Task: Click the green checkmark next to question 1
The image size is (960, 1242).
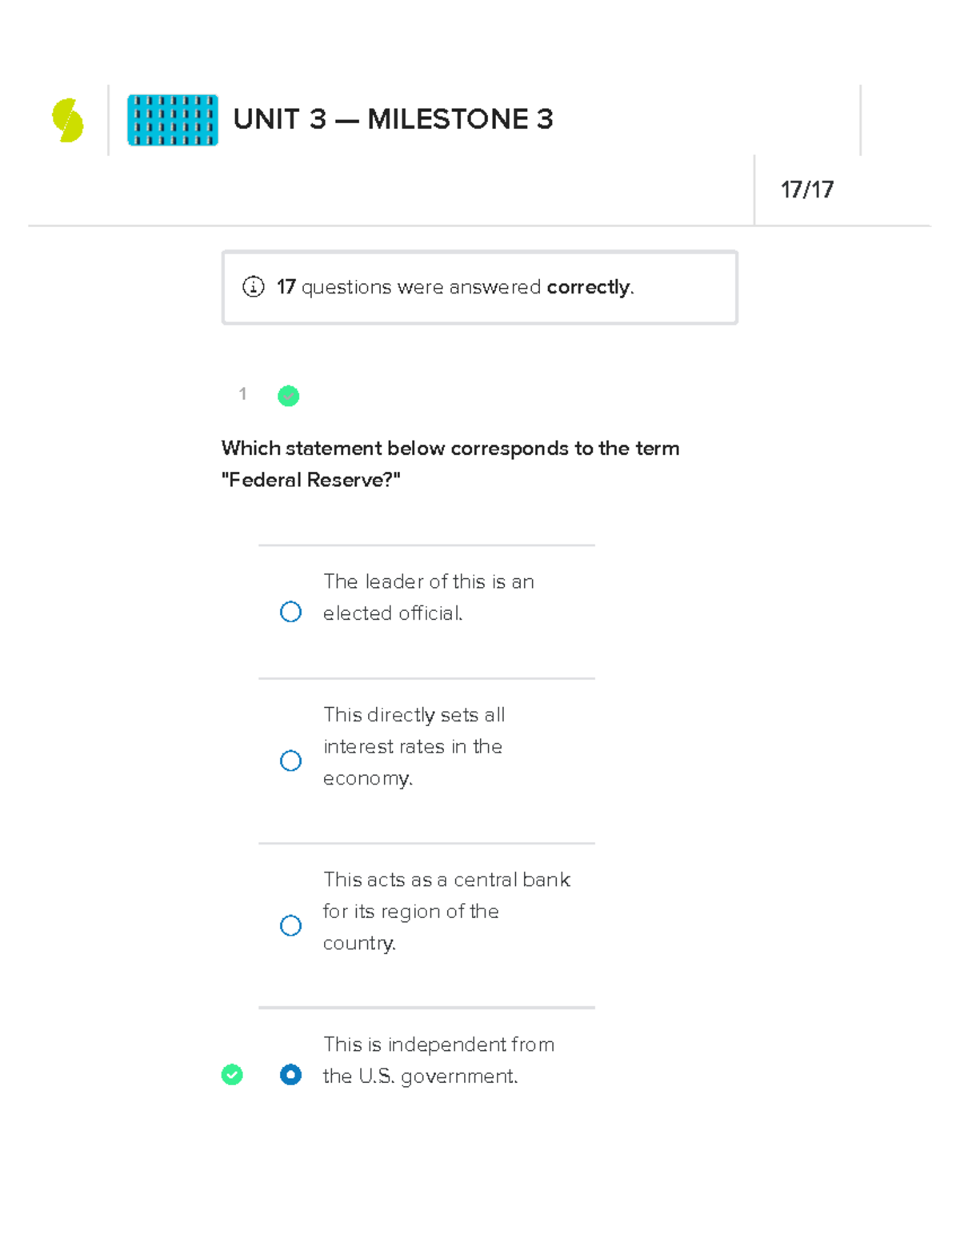Action: coord(288,396)
